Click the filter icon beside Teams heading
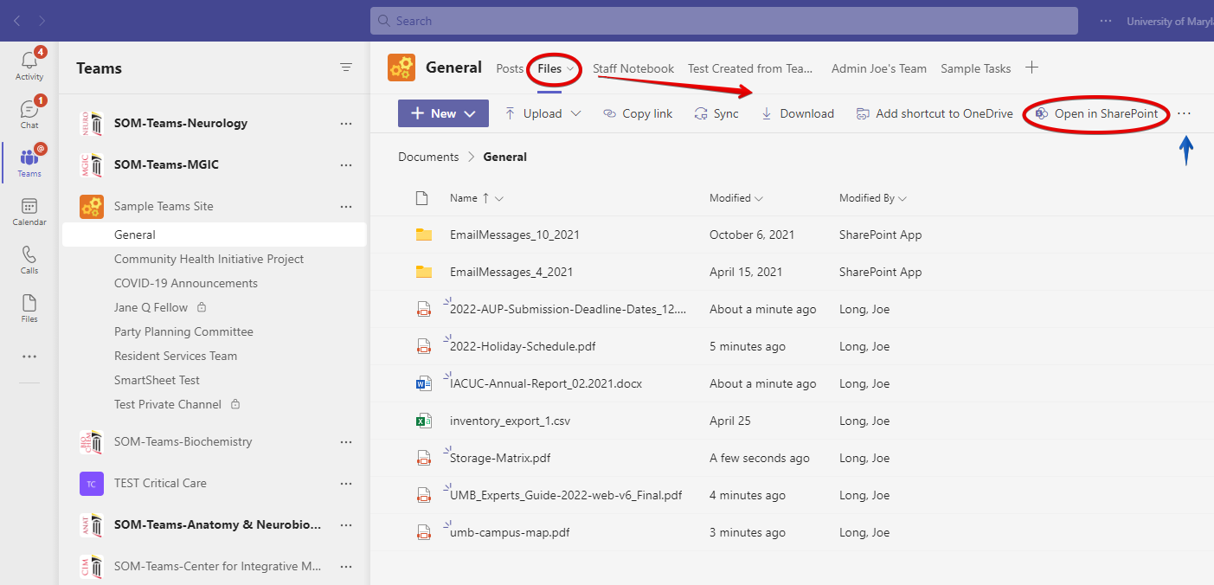The height and width of the screenshot is (585, 1214). click(x=346, y=67)
